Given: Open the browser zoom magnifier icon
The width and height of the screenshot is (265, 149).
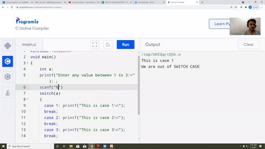Looking at the screenshot, I should pos(231,7).
